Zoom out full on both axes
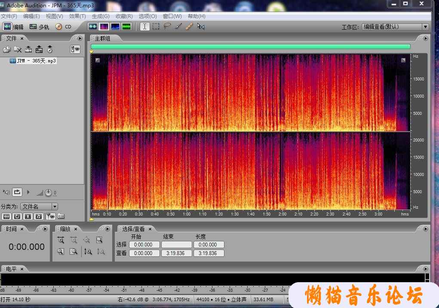The width and height of the screenshot is (439, 308). [86, 240]
